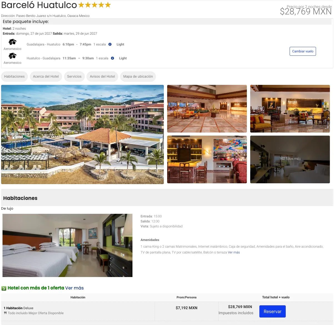Expand amenities with Ver más link
Image resolution: width=336 pixels, height=325 pixels.
point(234,252)
